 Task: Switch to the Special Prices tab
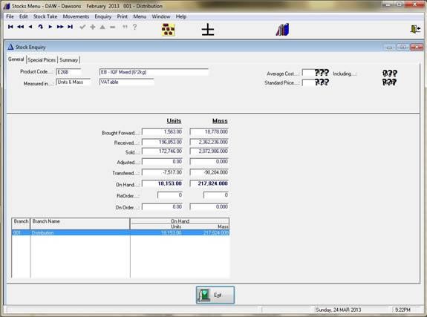point(42,60)
